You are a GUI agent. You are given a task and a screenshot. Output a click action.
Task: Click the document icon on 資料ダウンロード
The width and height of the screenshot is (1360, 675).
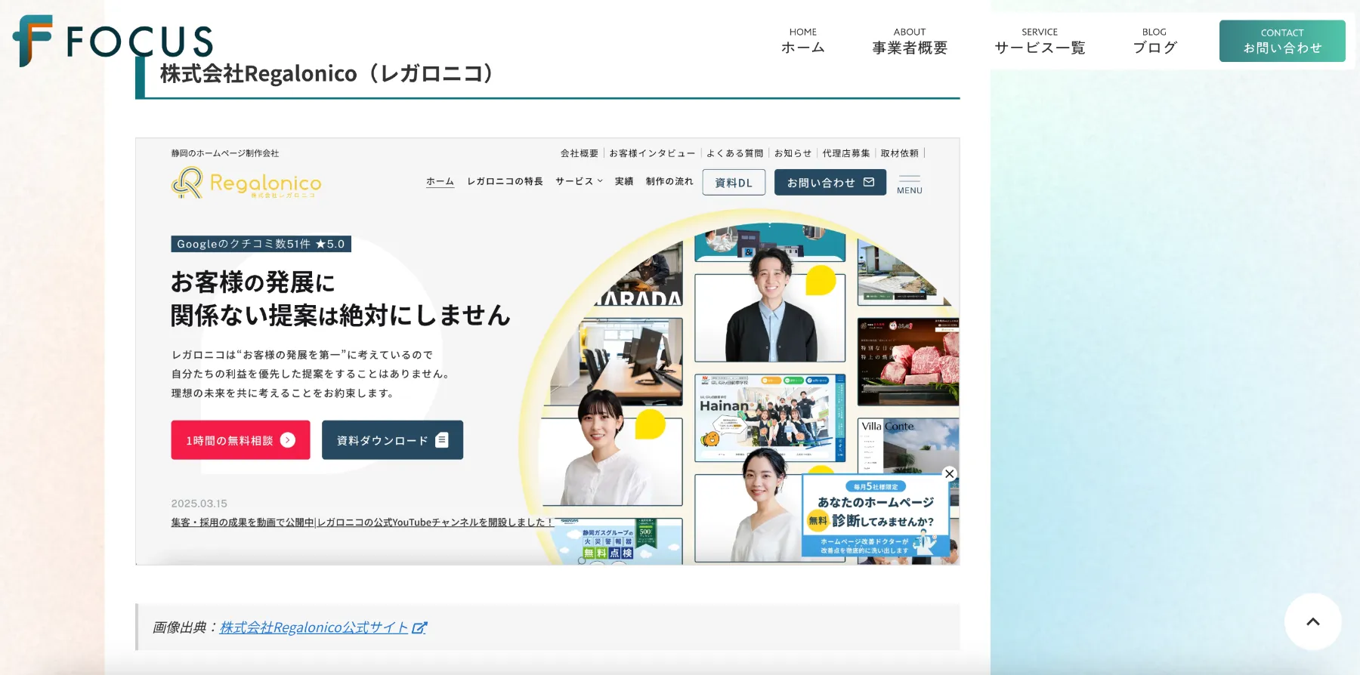point(442,440)
